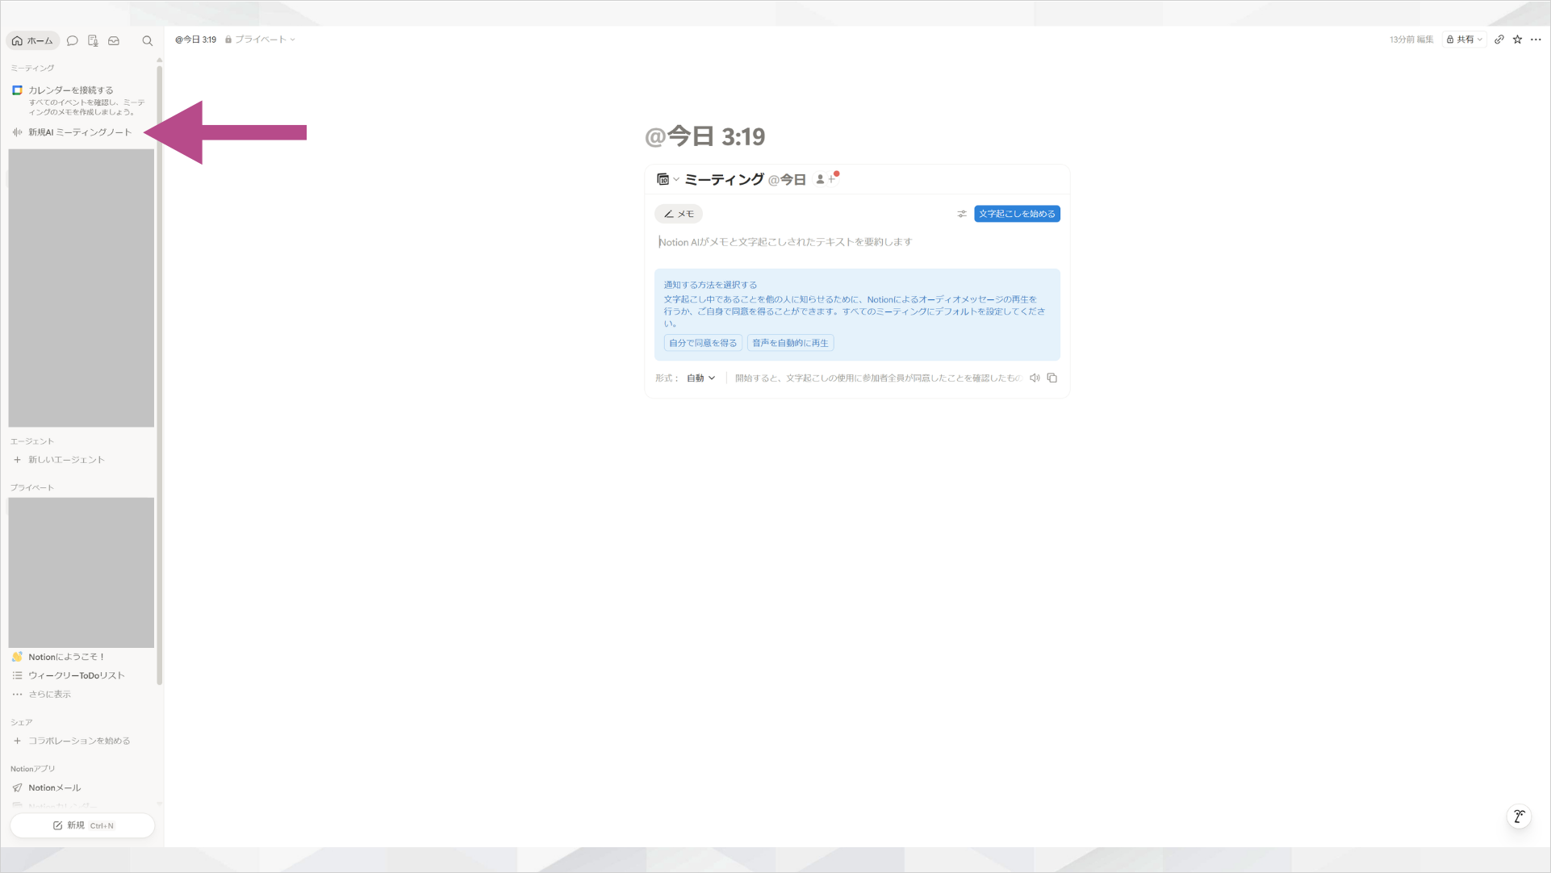Click the plus icon beside コラボレーションを始める

tap(17, 741)
